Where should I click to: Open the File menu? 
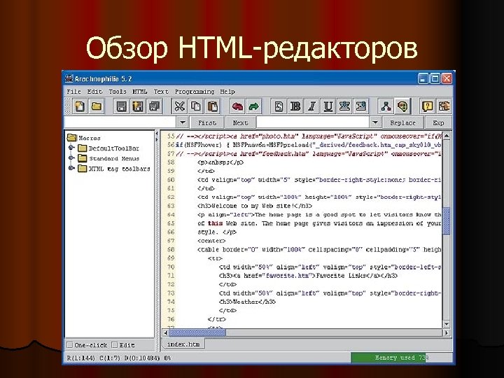pyautogui.click(x=74, y=92)
